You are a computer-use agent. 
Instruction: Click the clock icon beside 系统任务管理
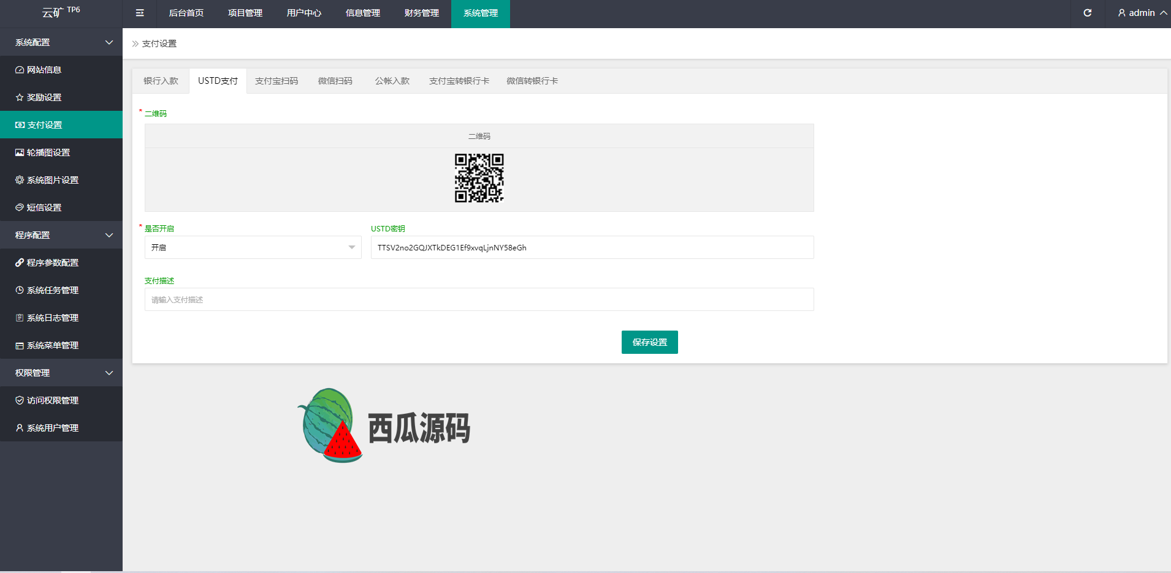point(20,290)
